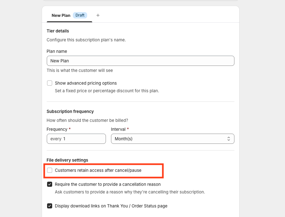285x217 pixels.
Task: Enable Show advanced pricing options checkbox
Action: [x=50, y=83]
